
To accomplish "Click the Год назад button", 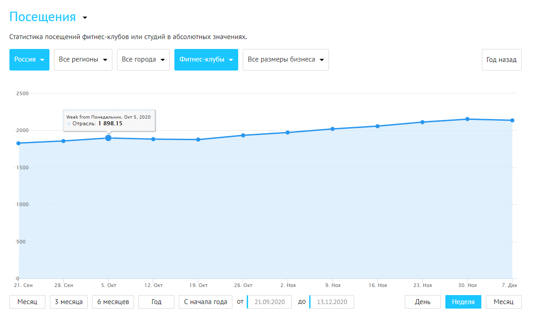I will [501, 60].
